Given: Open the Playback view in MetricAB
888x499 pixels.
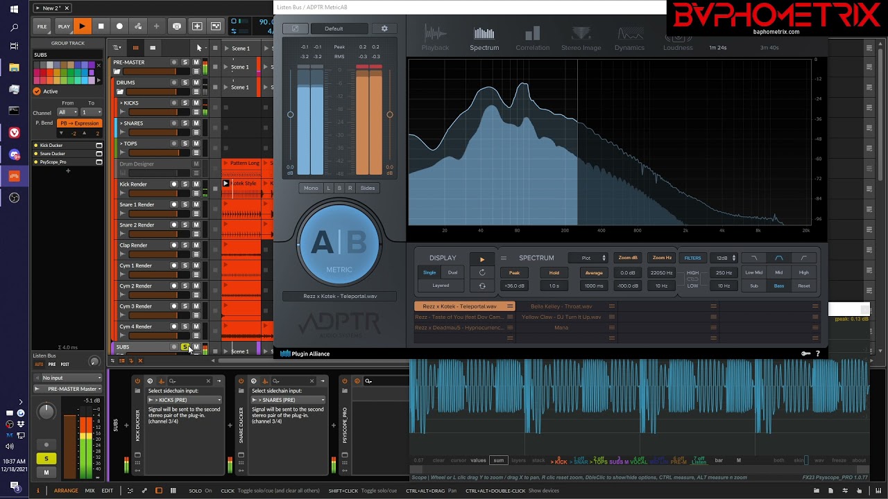Looking at the screenshot, I should (x=435, y=39).
